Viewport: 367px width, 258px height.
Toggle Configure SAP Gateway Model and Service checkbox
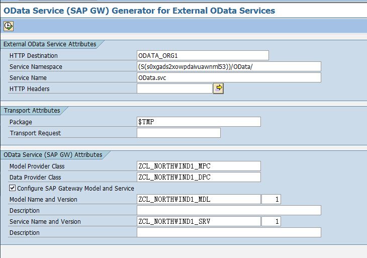coord(13,188)
